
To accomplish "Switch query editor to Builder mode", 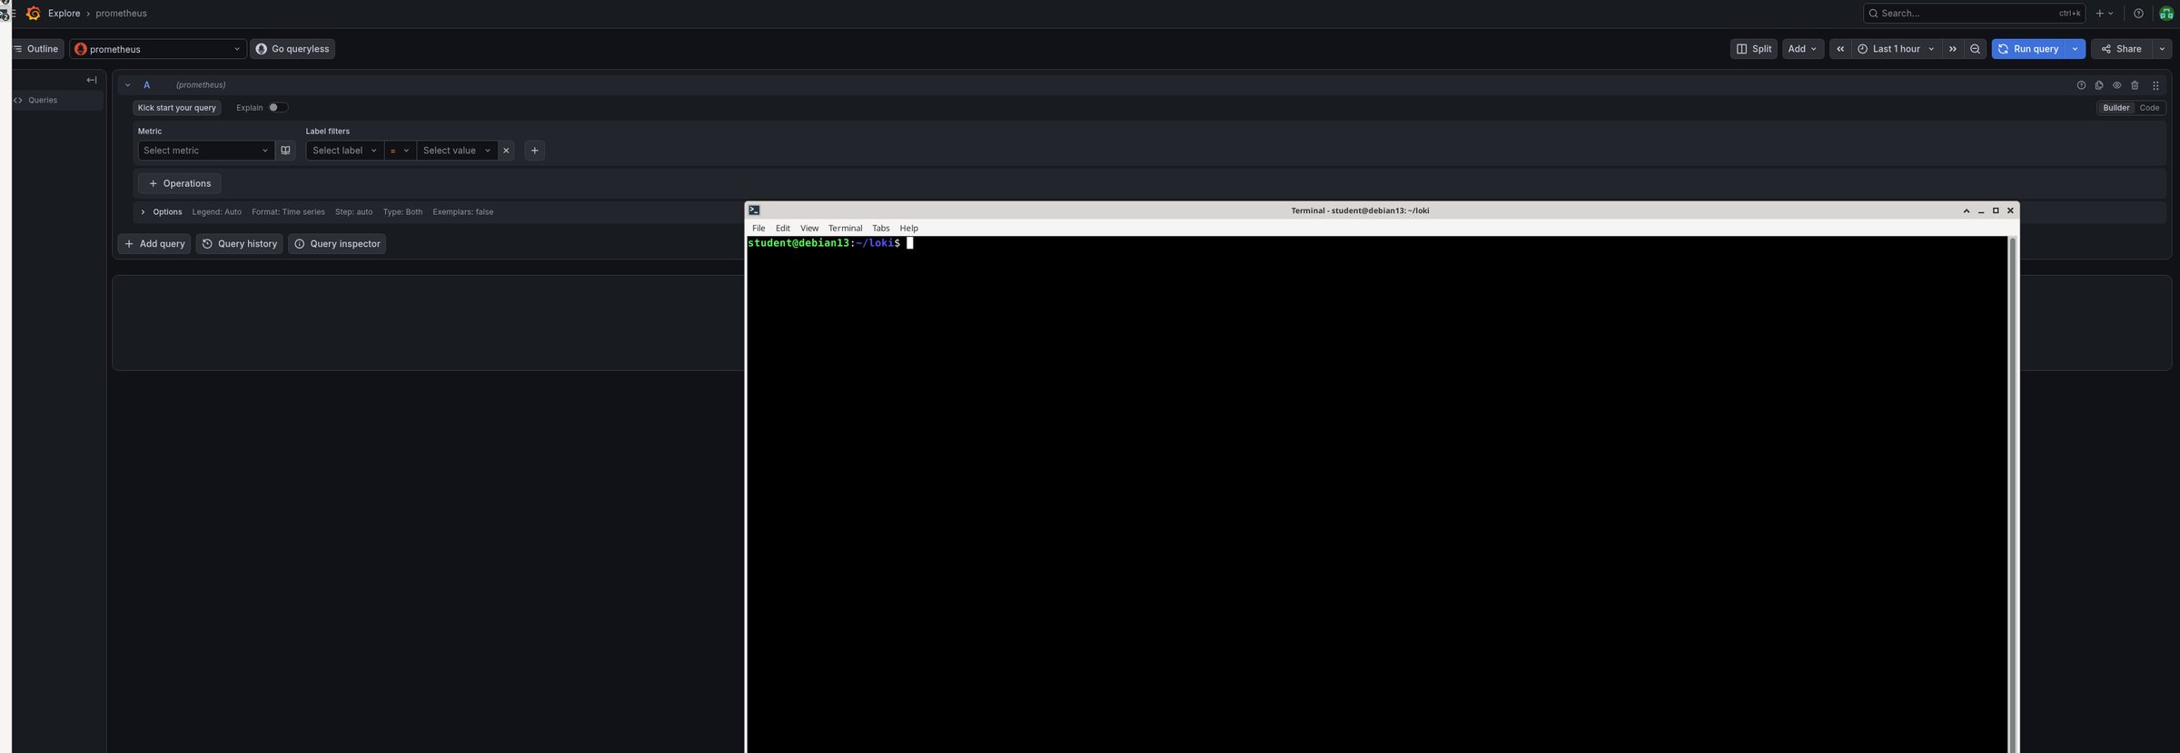I will click(x=2116, y=107).
